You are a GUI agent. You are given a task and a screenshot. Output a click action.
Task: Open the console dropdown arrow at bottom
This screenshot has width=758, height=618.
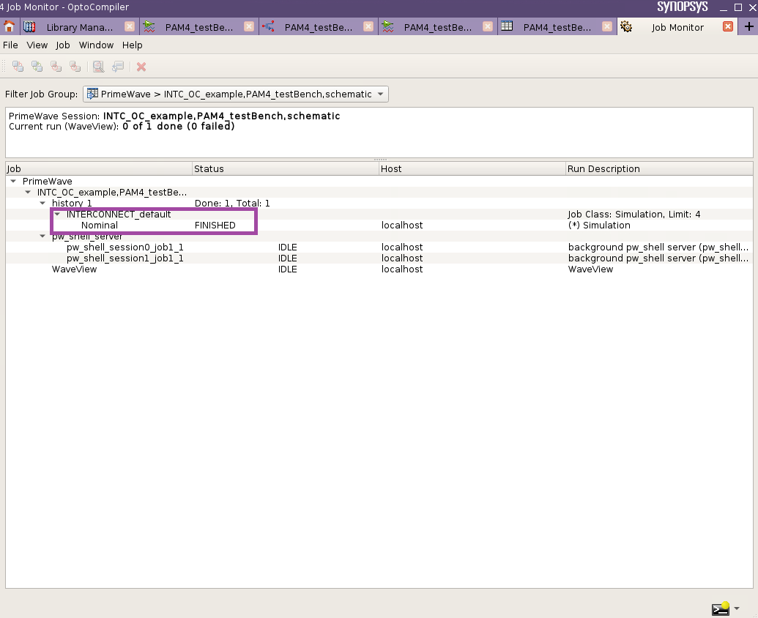(737, 608)
